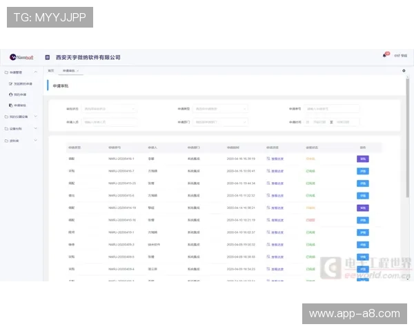The image size is (414, 331).
Task: View progress link for NMRJ-20200410-16
Action: (277, 220)
